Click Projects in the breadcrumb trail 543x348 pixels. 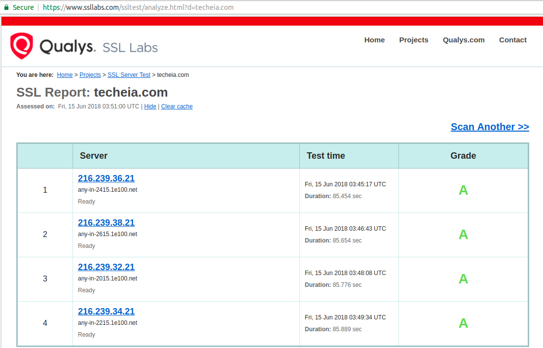click(x=90, y=74)
